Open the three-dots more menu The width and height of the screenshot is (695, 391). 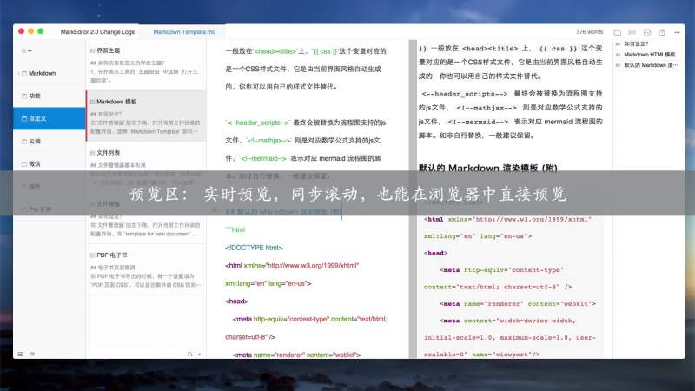click(677, 32)
